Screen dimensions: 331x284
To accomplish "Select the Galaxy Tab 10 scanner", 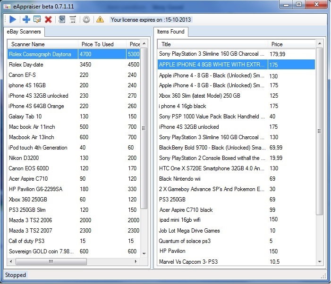I will coord(74,117).
